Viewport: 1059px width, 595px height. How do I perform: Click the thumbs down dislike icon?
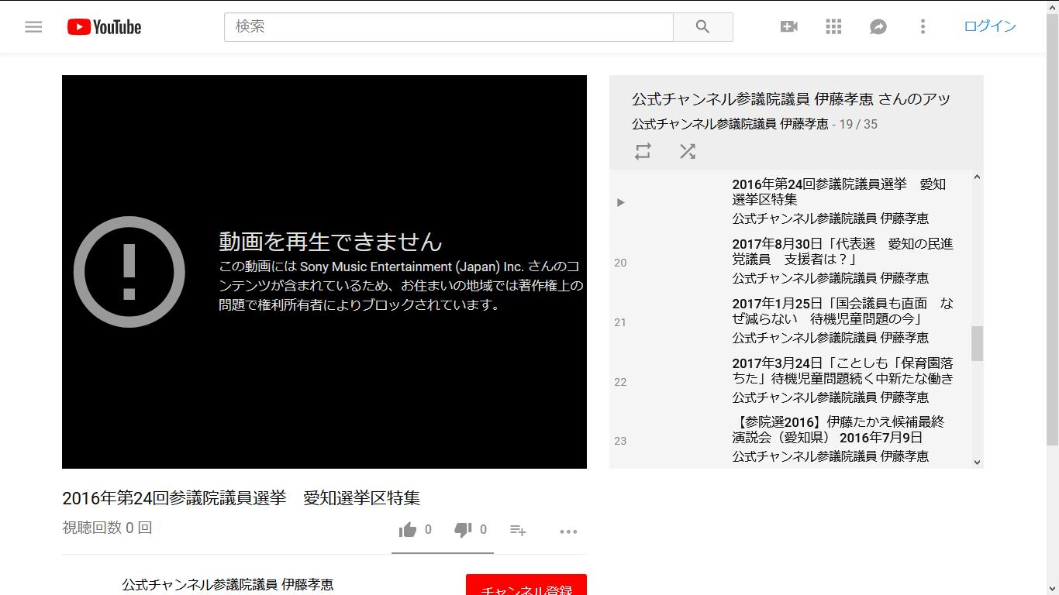tap(463, 530)
